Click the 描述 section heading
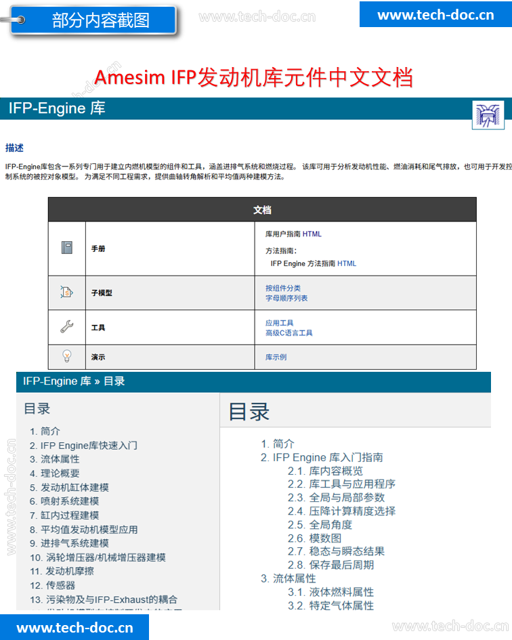Screen dimensions: 512x640 [x=14, y=148]
